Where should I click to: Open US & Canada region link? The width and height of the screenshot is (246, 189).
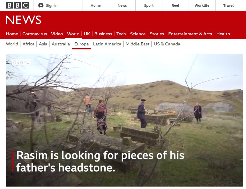point(167,44)
